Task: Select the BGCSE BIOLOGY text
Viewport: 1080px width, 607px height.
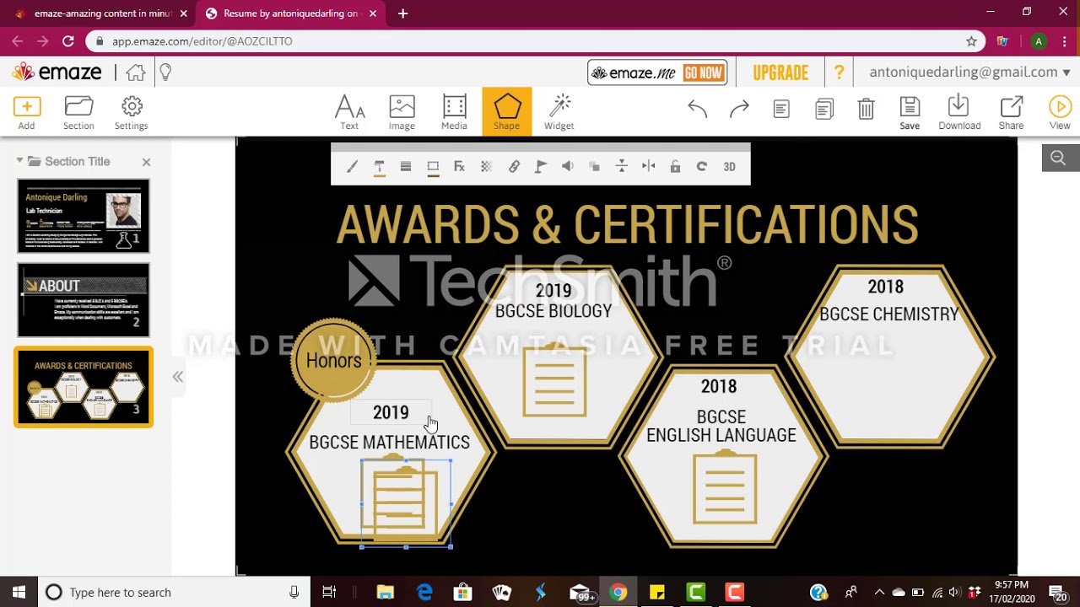Action: coord(553,311)
